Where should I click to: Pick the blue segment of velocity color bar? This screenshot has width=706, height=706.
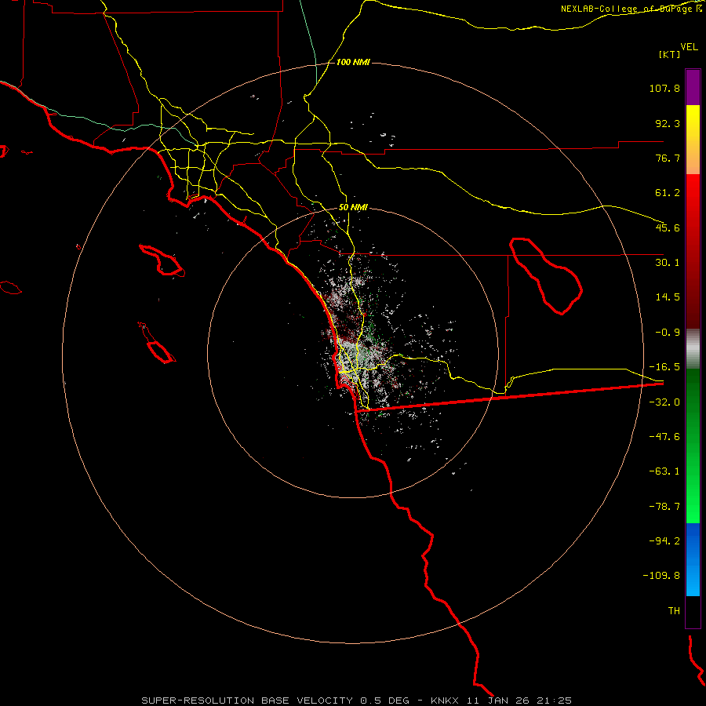pos(693,559)
